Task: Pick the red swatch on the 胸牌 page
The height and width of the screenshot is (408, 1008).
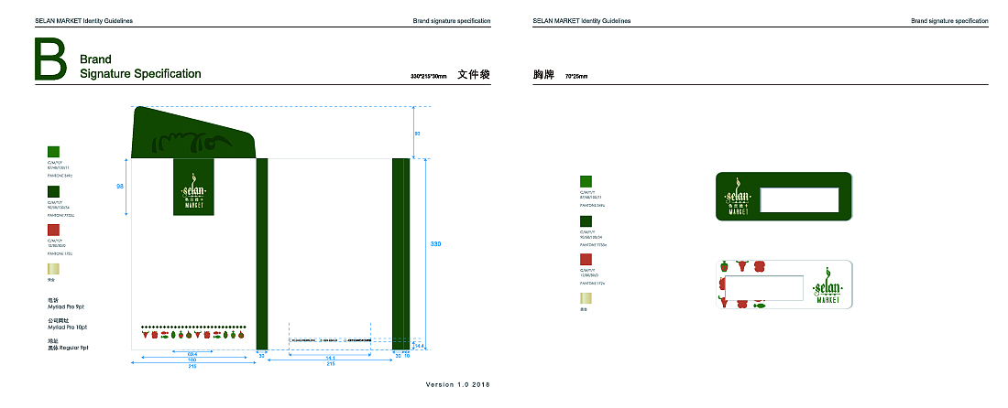Action: [x=586, y=260]
